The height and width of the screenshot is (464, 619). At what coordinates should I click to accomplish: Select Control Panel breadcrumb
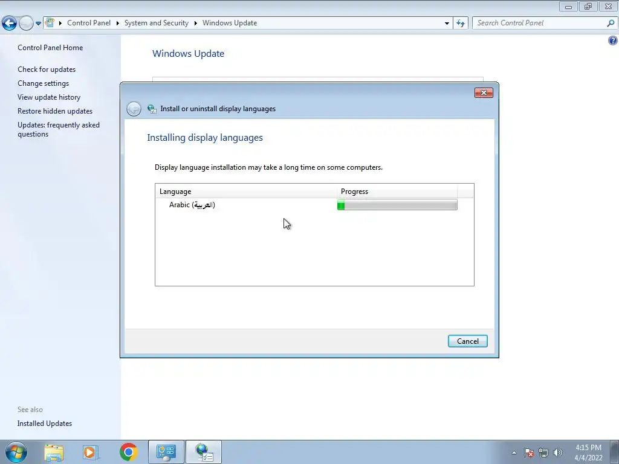pos(89,23)
